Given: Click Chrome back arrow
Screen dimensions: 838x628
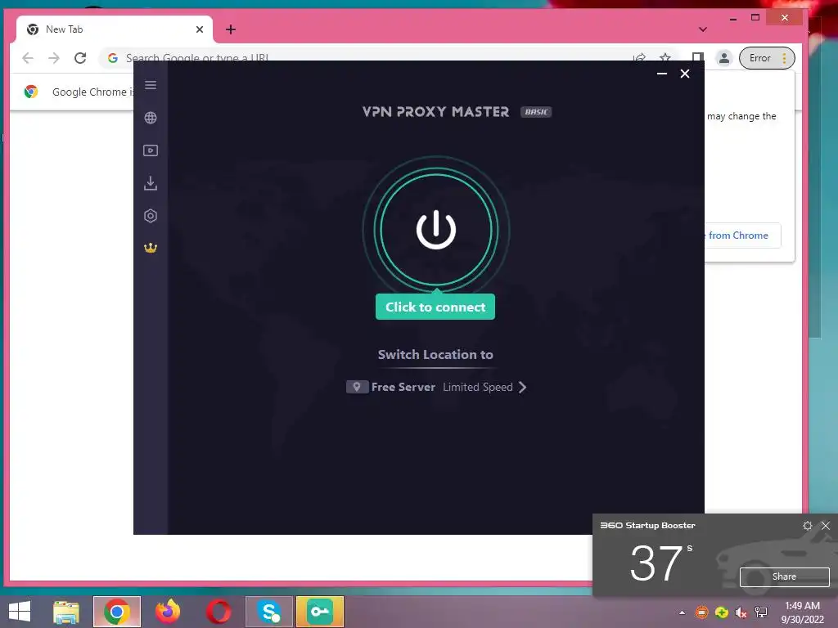Looking at the screenshot, I should [x=28, y=58].
